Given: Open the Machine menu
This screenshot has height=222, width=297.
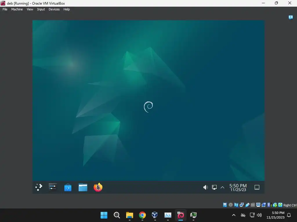Looking at the screenshot, I should (x=17, y=9).
